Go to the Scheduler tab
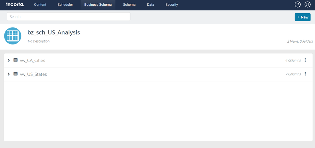 click(65, 5)
